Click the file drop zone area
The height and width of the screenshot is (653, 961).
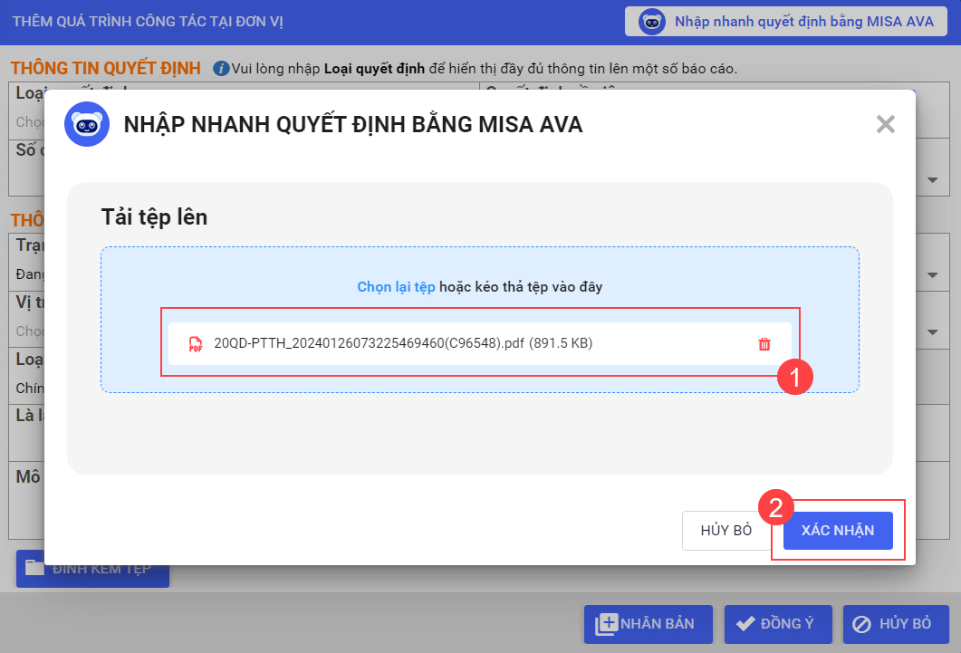pos(480,320)
